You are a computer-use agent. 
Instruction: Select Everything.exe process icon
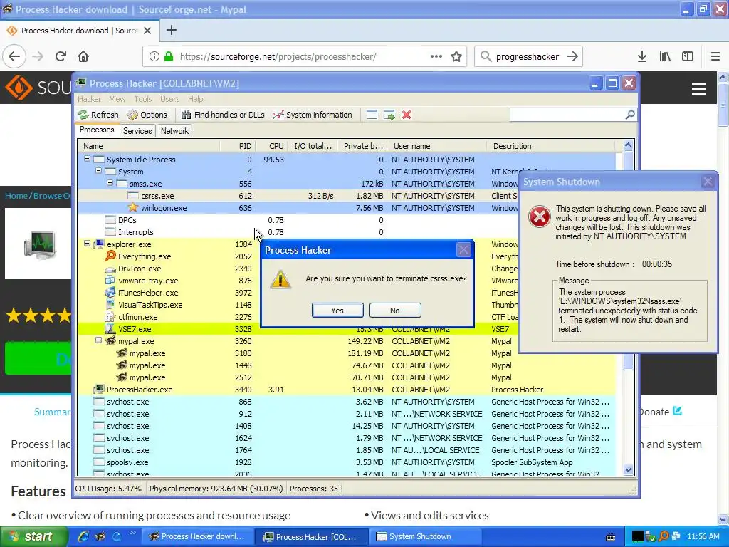(x=110, y=256)
